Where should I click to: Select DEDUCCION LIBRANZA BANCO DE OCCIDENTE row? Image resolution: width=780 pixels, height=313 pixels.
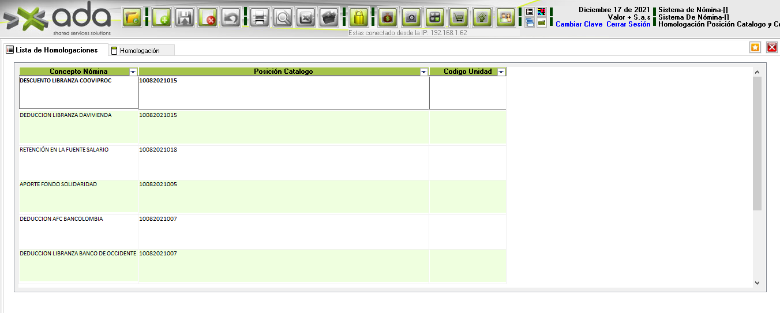coord(262,265)
